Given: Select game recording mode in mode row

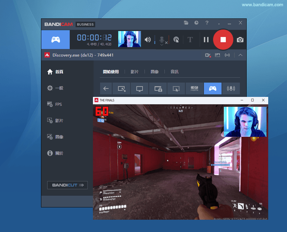Looking at the screenshot, I should tap(213, 88).
